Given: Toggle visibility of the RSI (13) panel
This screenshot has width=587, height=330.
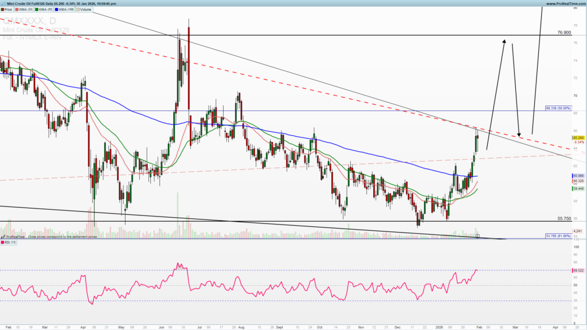Looking at the screenshot, I should [2, 242].
